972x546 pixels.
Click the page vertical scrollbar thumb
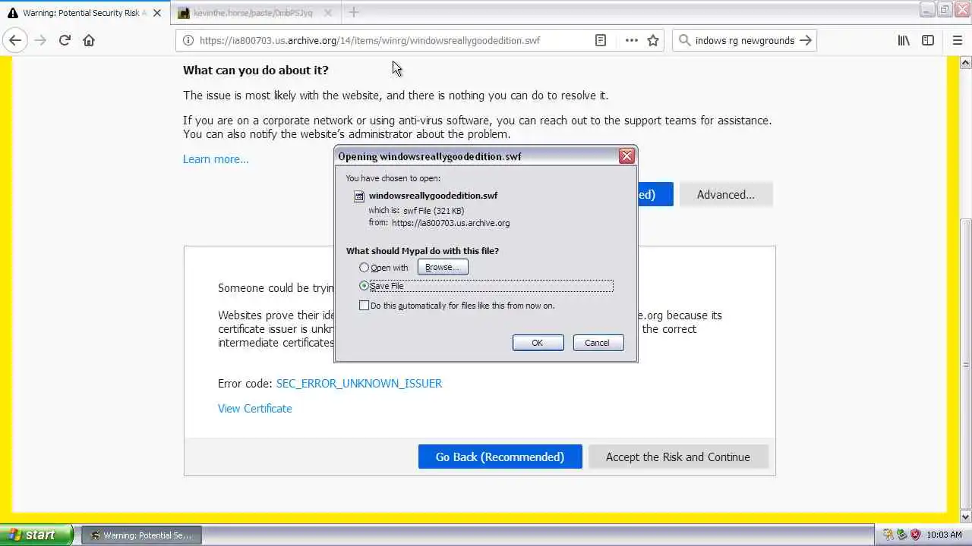coord(966,364)
